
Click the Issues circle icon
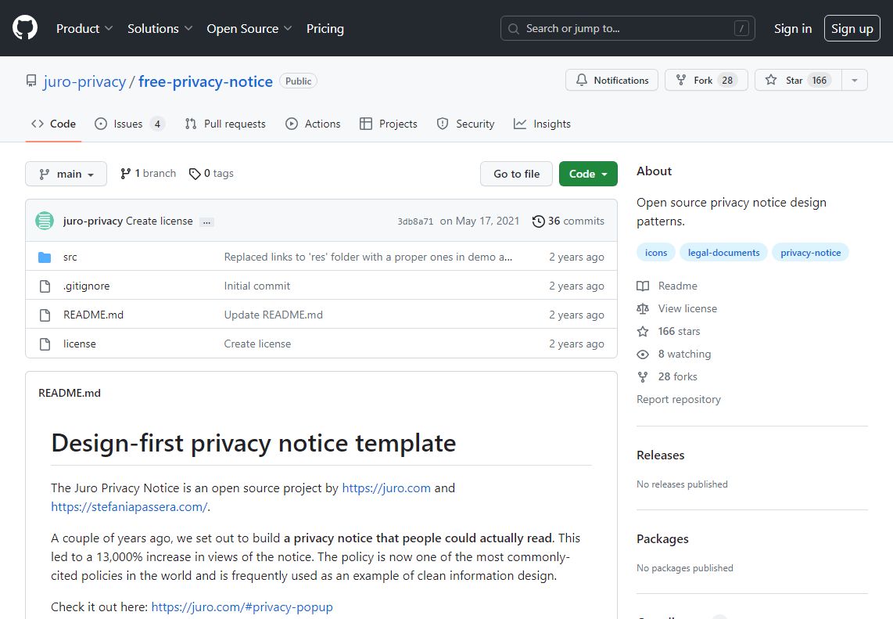[x=101, y=124]
